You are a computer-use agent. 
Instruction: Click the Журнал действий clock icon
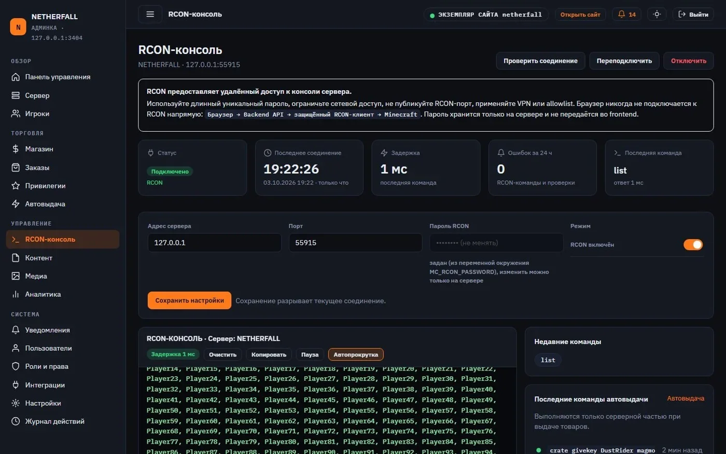point(16,421)
